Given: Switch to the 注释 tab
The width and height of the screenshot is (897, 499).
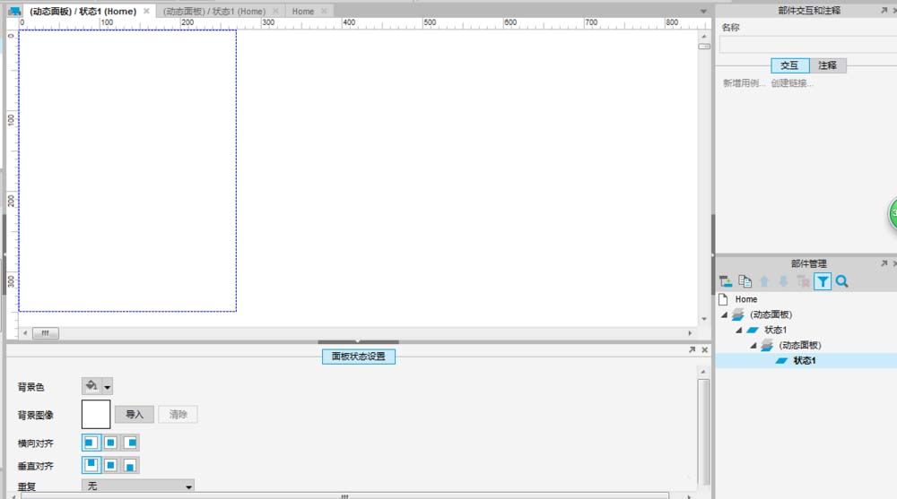Looking at the screenshot, I should 827,65.
